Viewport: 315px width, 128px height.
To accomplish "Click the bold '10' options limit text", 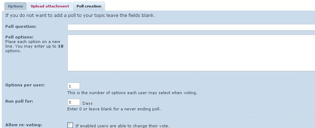I will (61, 46).
